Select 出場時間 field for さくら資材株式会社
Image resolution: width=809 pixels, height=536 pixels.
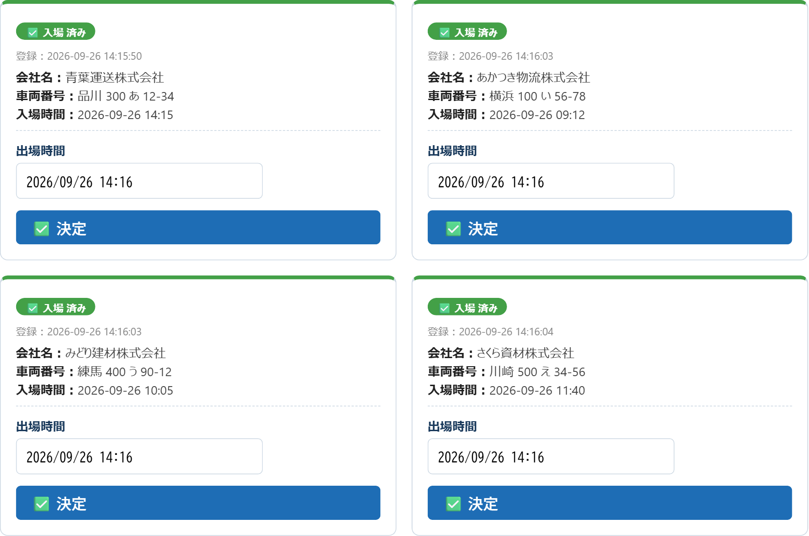click(551, 456)
